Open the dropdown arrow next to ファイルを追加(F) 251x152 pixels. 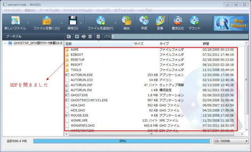click(x=115, y=23)
